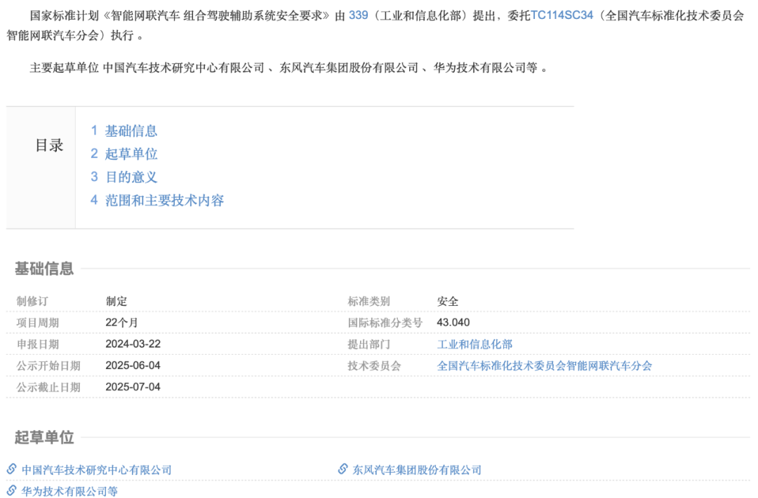Open the 华为技术有限公司等 drafting unit link
758x498 pixels.
point(69,491)
